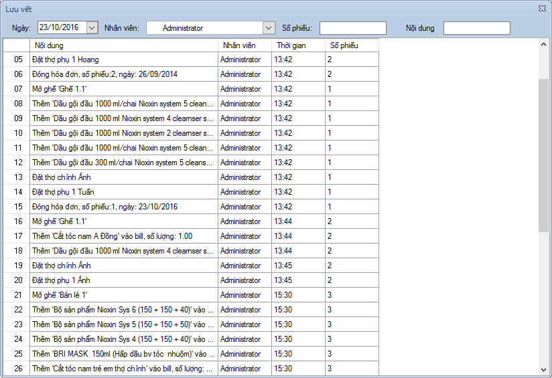Close the Lưu vết window
552x378 pixels.
coord(542,9)
